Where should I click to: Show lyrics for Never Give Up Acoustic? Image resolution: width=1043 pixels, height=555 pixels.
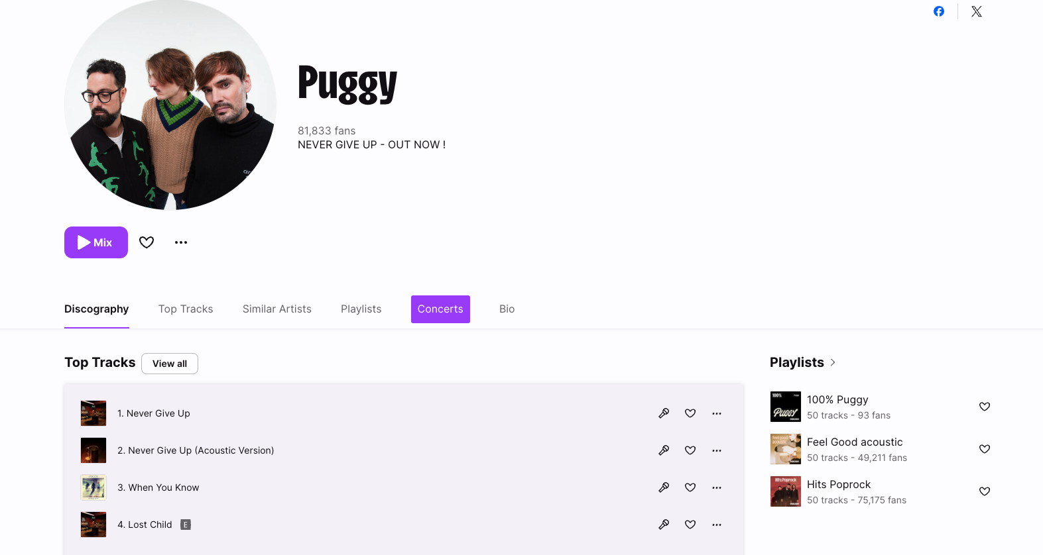(x=664, y=450)
